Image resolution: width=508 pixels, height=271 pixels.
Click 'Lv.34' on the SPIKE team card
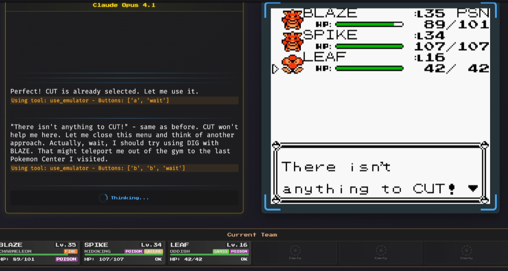click(151, 245)
